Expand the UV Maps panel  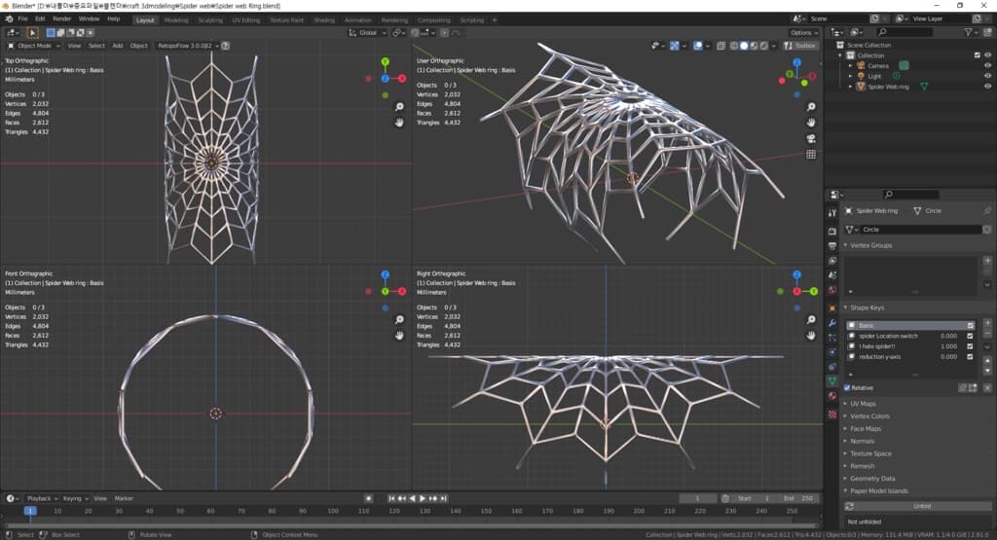(863, 404)
